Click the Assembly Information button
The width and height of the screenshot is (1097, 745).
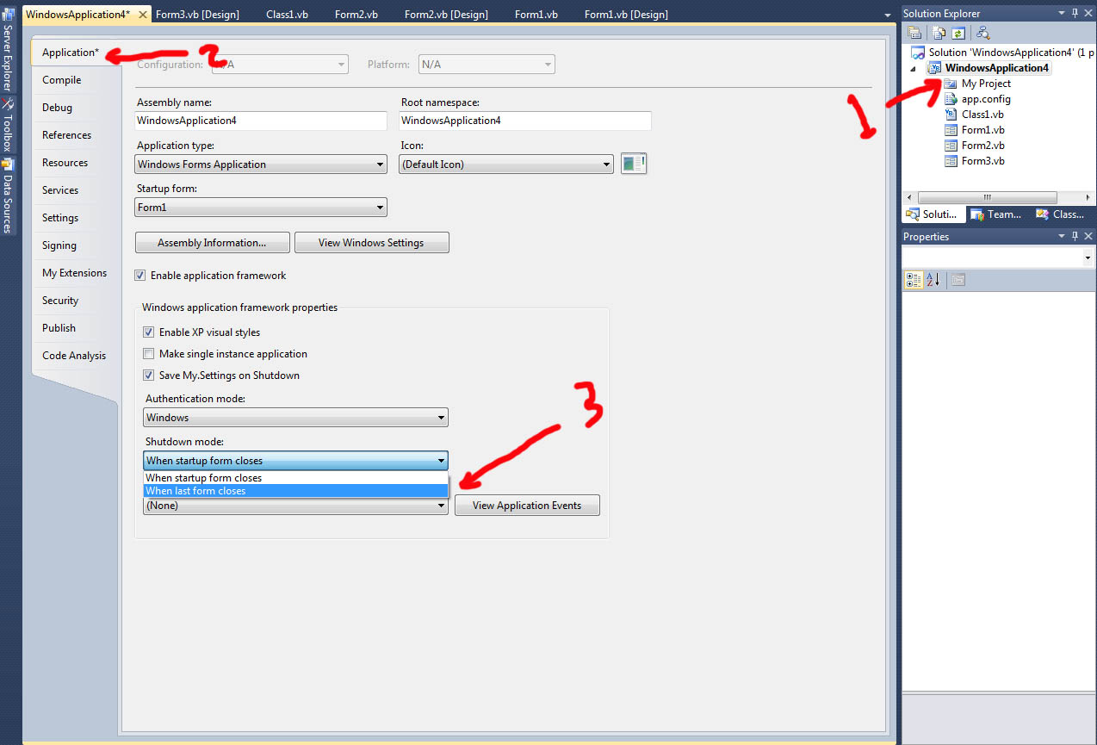coord(212,243)
